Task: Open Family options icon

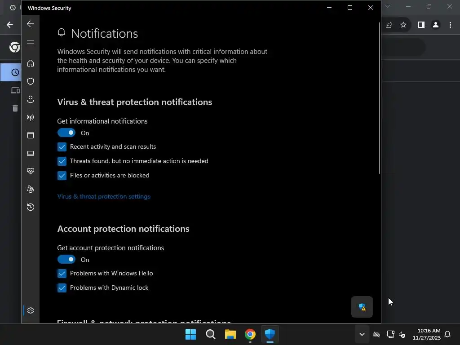Action: (31, 189)
